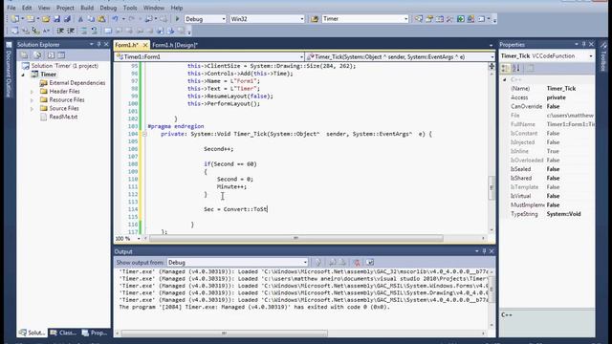Viewport: 612px width, 344px height.
Task: Close the Form1.h* editor tab
Action: coord(145,45)
